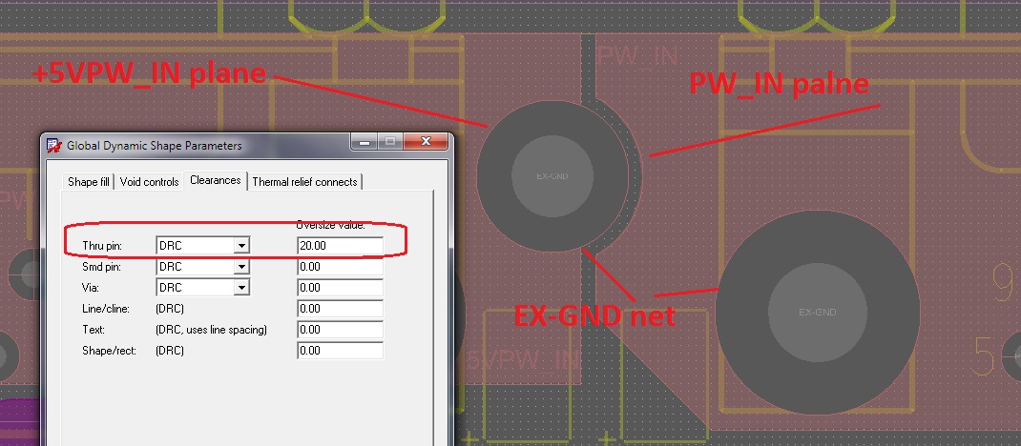Click the Smd pin oversize value field

click(x=340, y=267)
